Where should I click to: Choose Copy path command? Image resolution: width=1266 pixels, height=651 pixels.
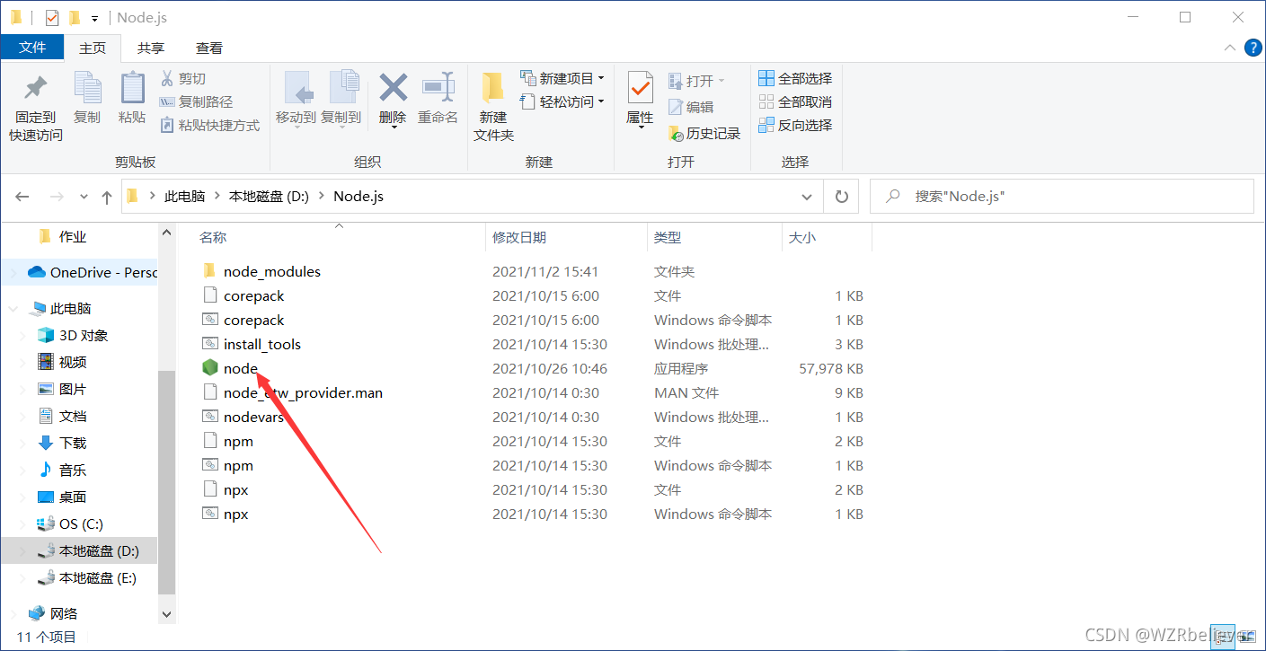point(196,102)
